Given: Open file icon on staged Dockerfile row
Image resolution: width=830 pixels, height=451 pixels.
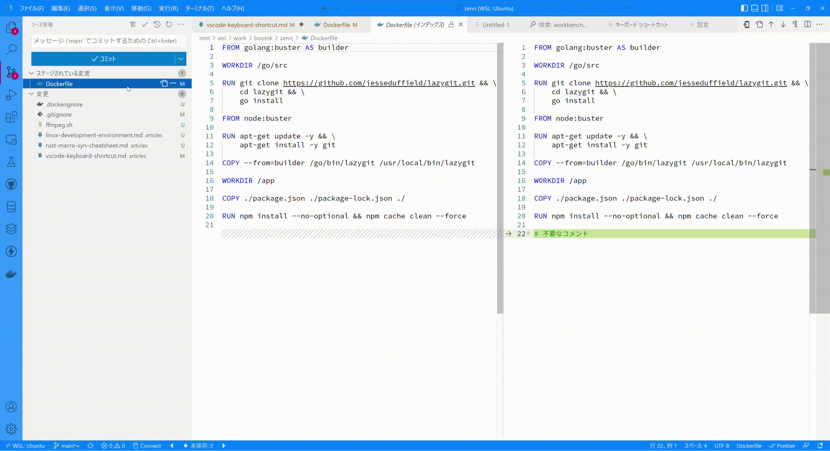Looking at the screenshot, I should (x=164, y=83).
